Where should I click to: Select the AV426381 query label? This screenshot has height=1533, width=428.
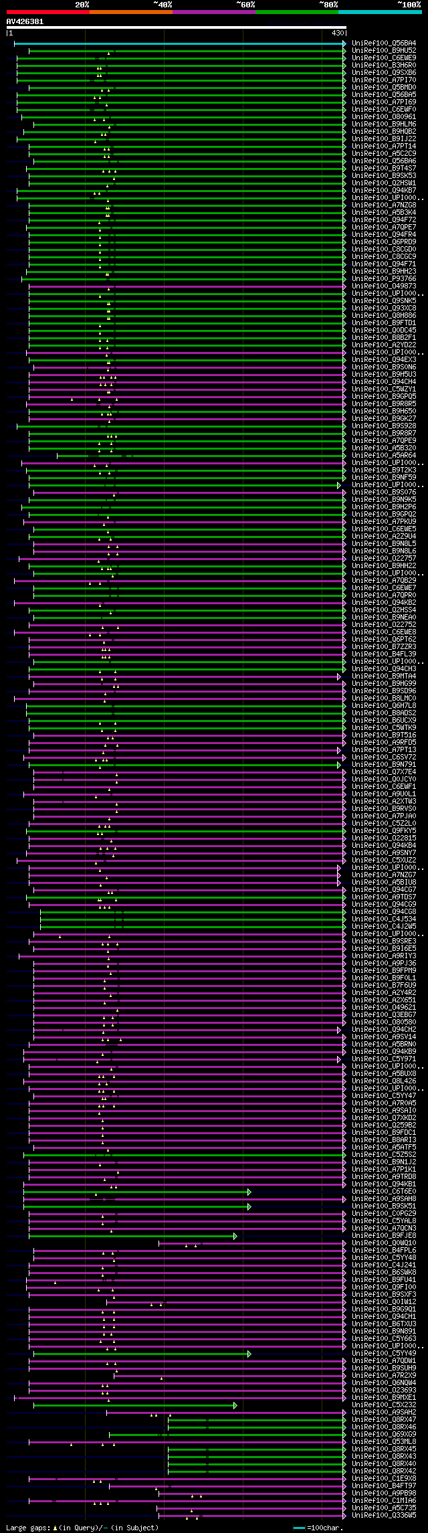(x=25, y=21)
